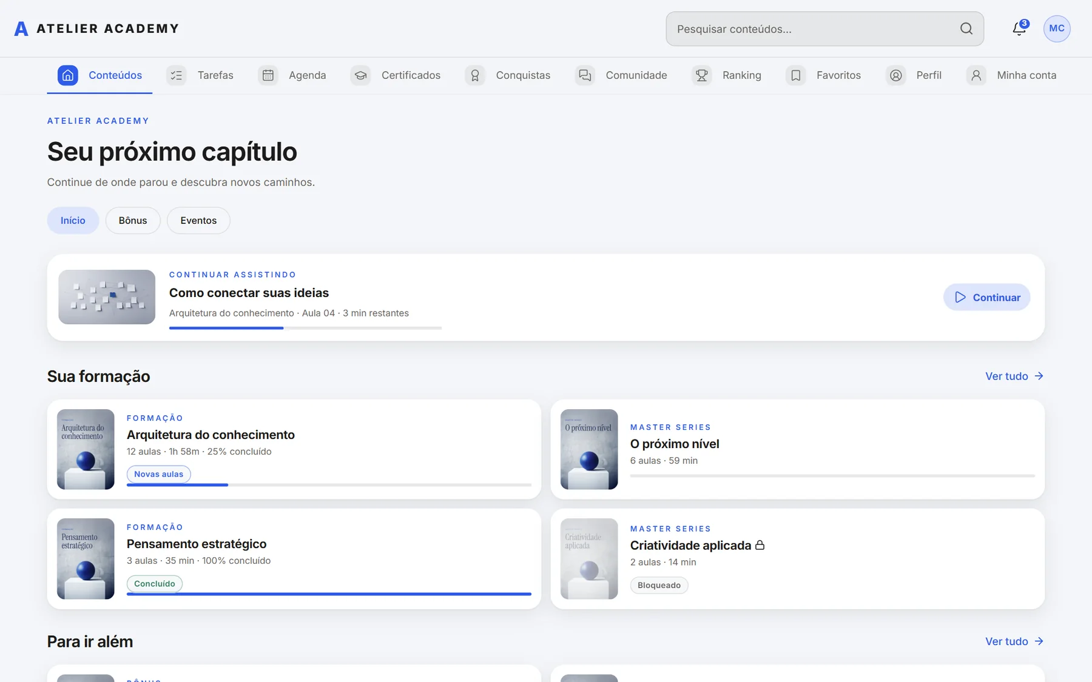Click the Atelier Academy logo icon
Image resolution: width=1092 pixels, height=682 pixels.
pyautogui.click(x=21, y=28)
